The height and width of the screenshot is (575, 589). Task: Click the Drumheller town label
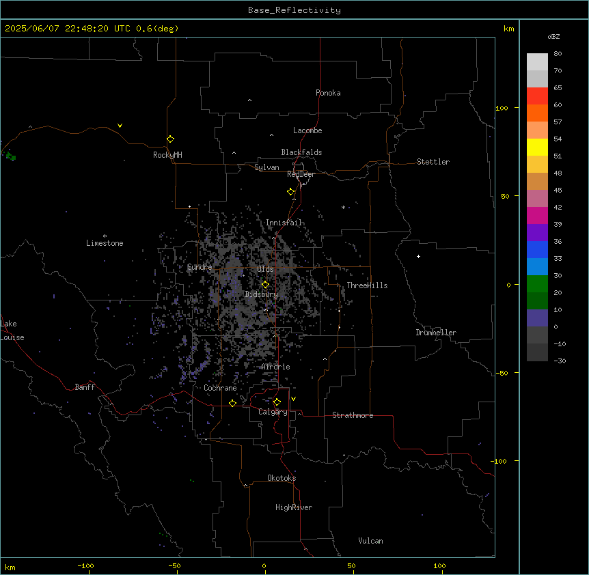436,333
